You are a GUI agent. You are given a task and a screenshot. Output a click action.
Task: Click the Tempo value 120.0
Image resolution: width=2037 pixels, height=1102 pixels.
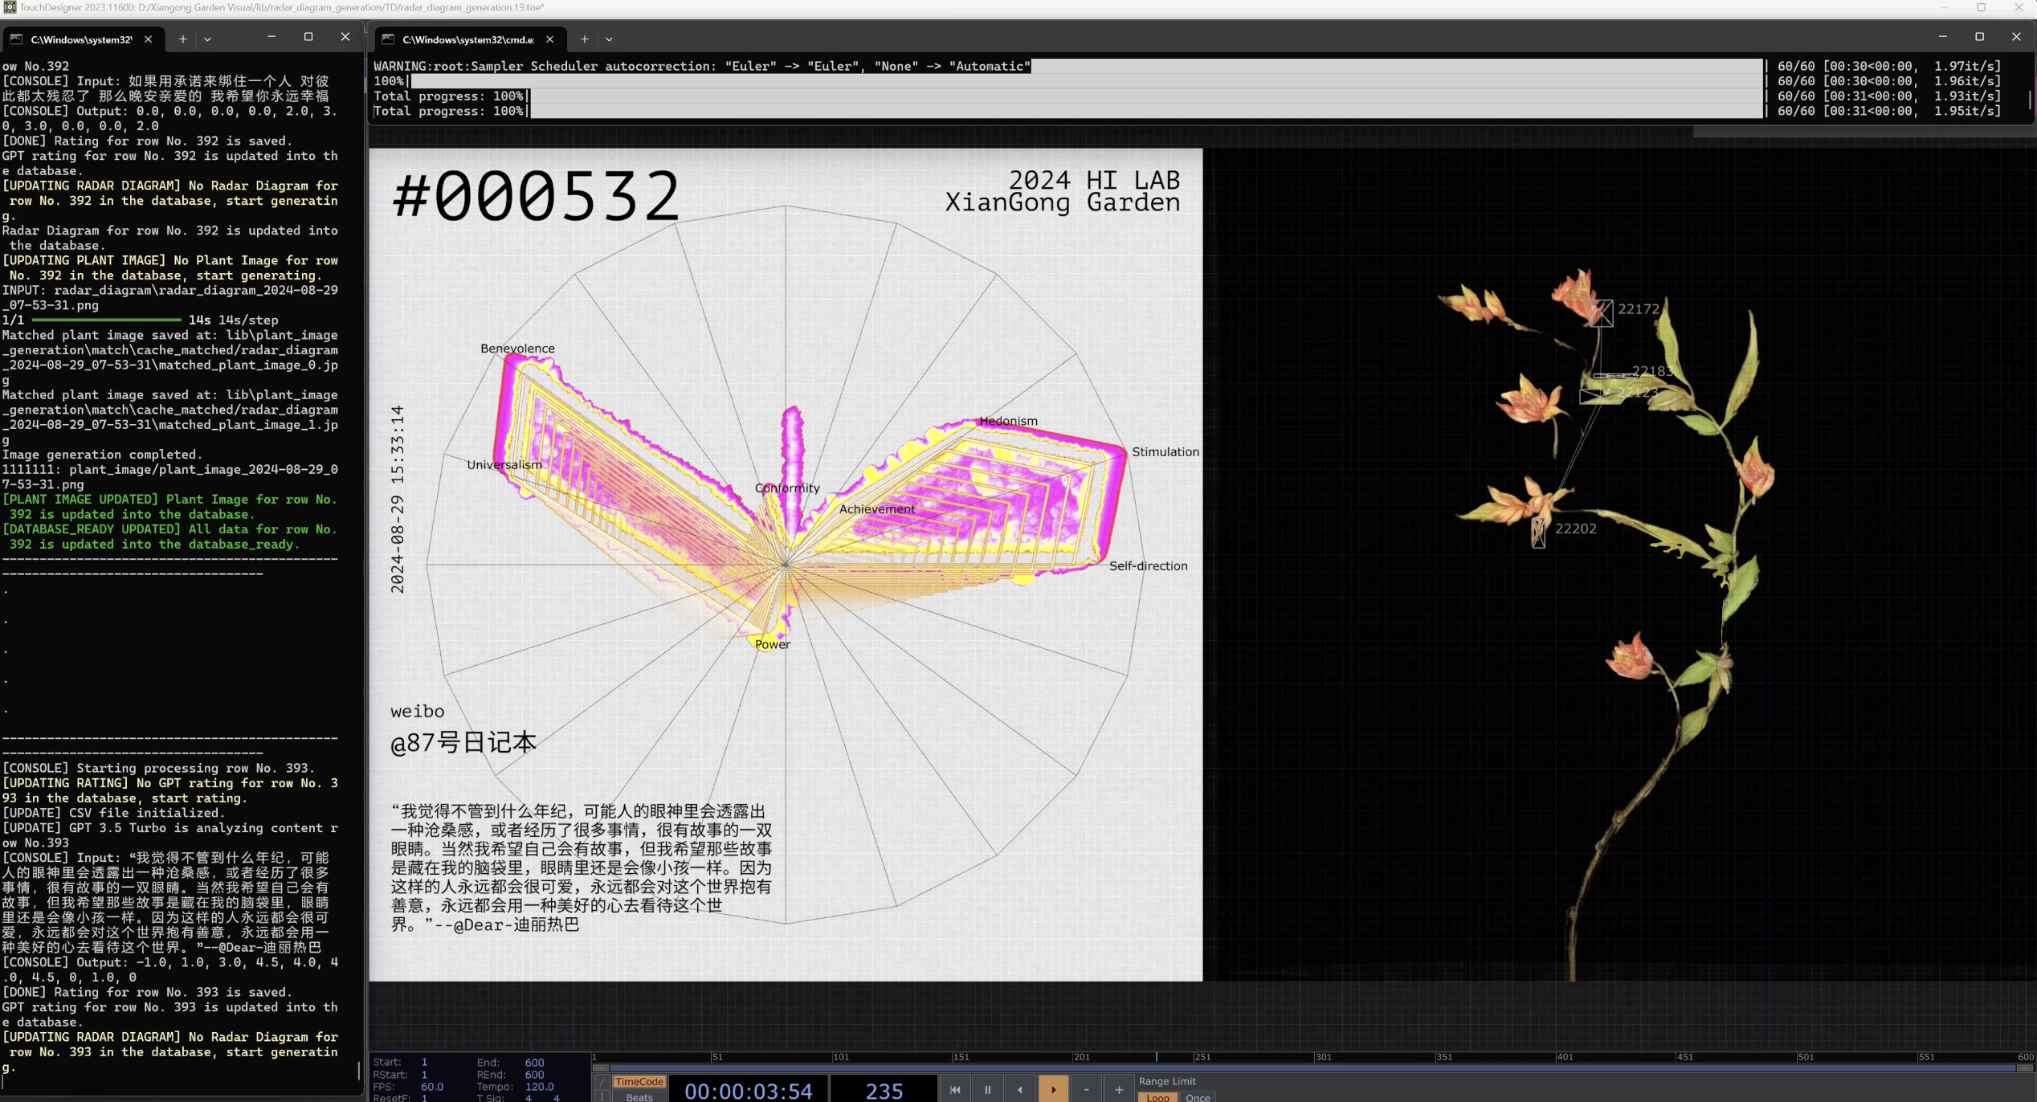click(539, 1087)
